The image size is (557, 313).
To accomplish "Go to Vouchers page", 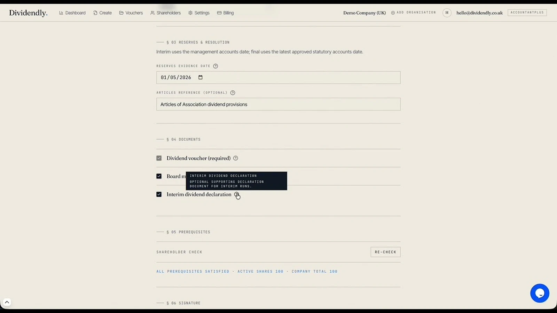I will click(131, 13).
